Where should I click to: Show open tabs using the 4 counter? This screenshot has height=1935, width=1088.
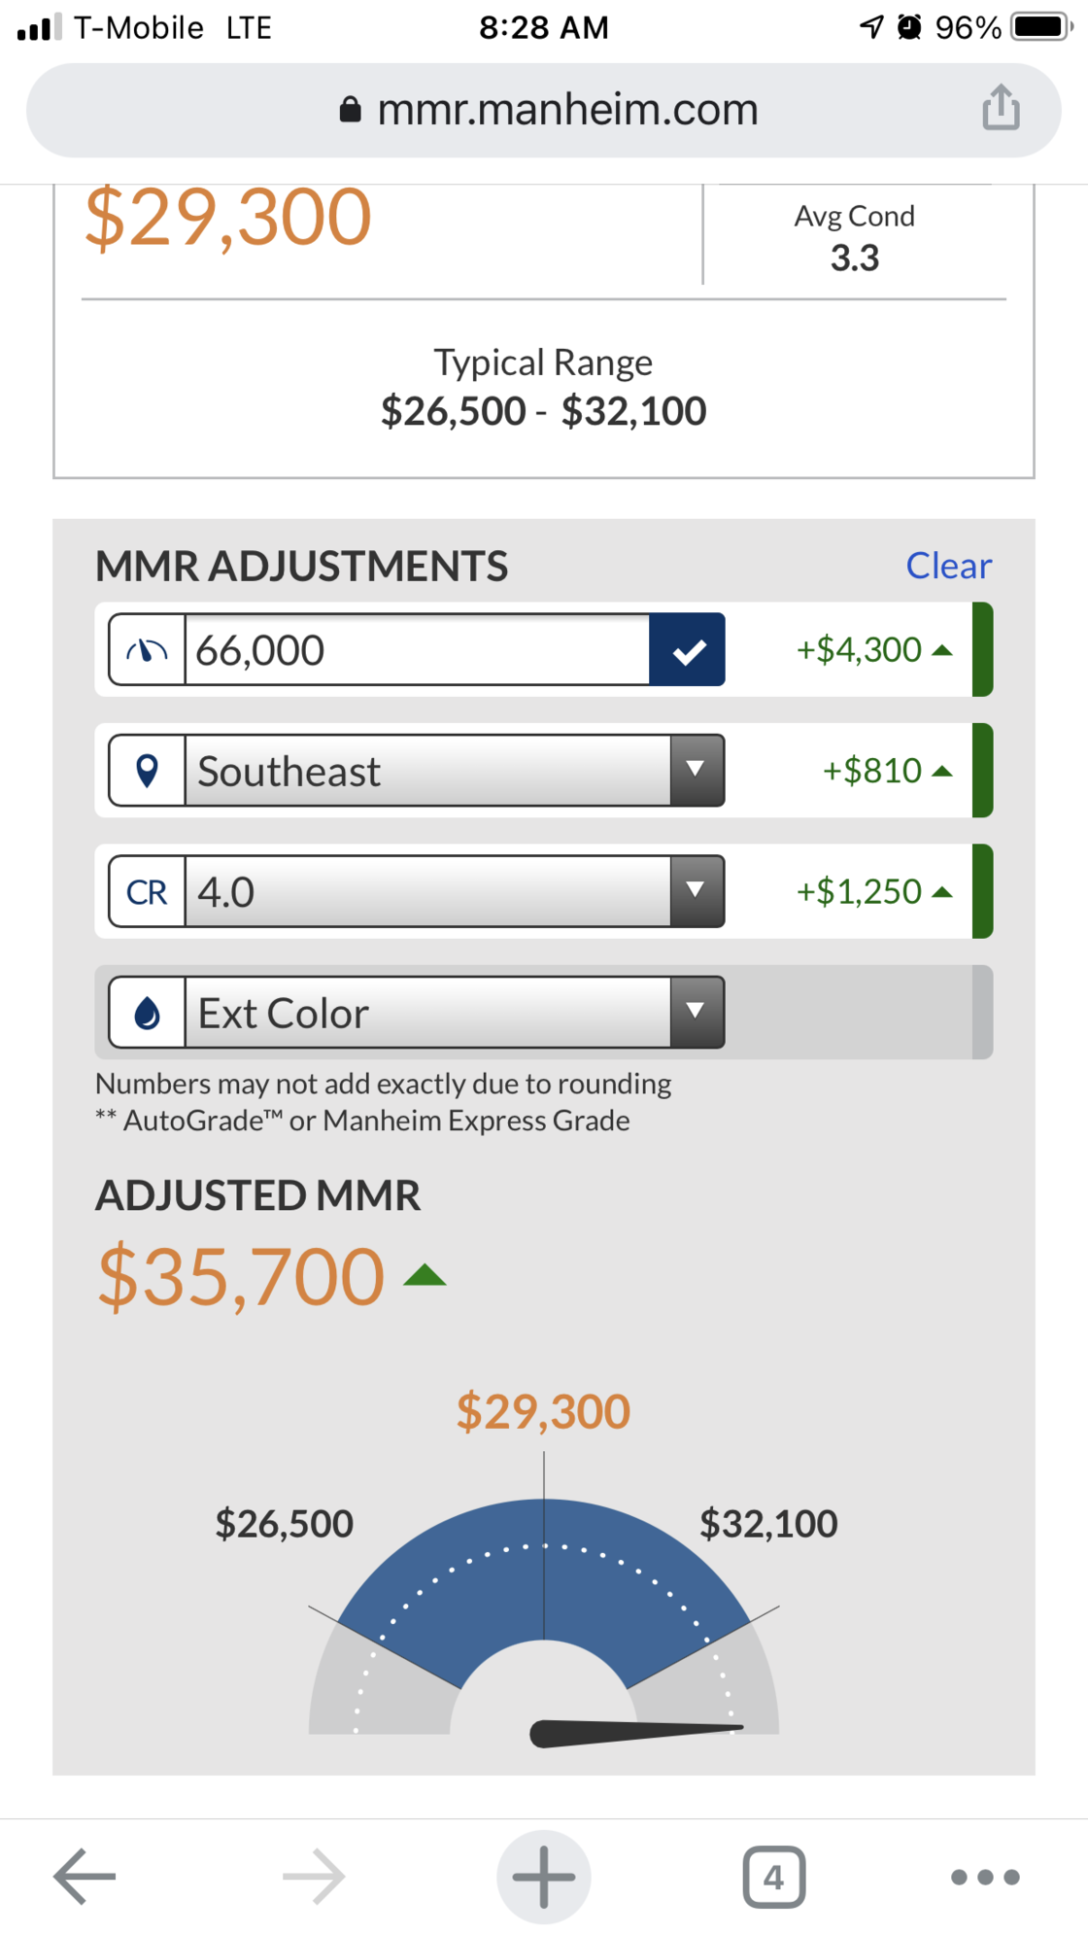pos(773,1876)
